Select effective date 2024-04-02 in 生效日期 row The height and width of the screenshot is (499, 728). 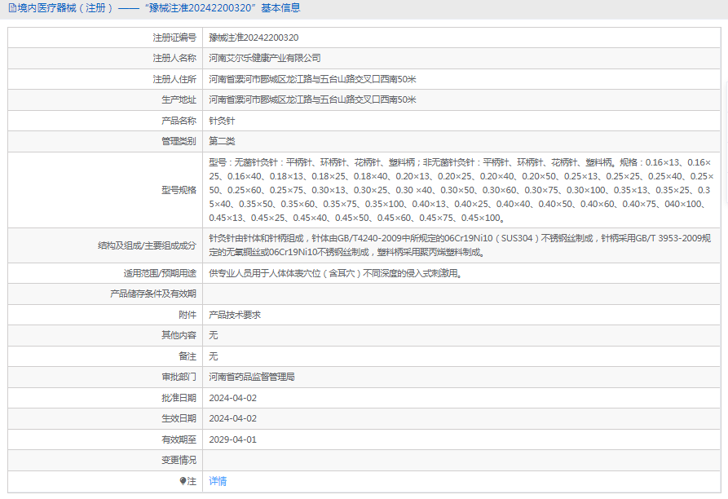tap(232, 418)
